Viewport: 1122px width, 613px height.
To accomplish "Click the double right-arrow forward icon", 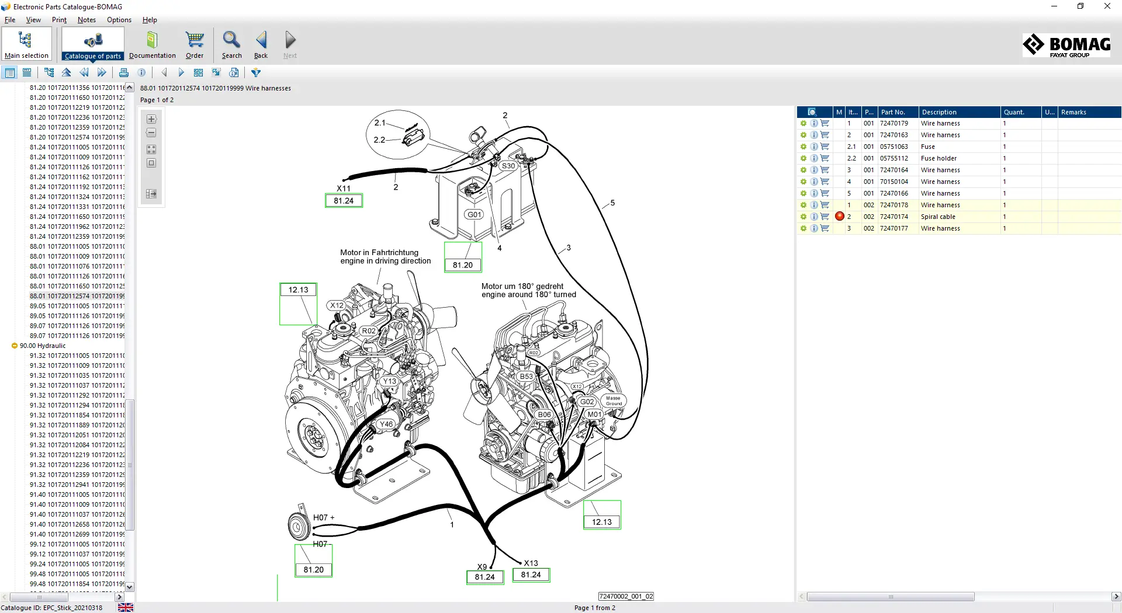I will pyautogui.click(x=102, y=72).
